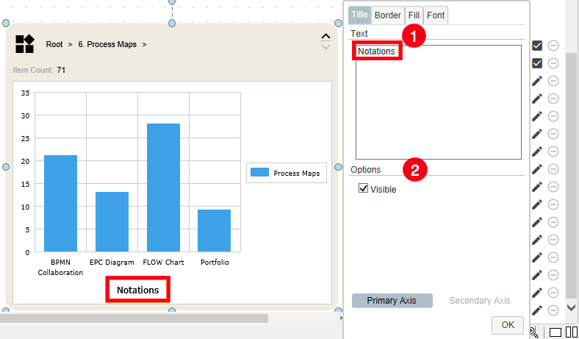
Task: Untick the Visible checkbox
Action: click(363, 189)
